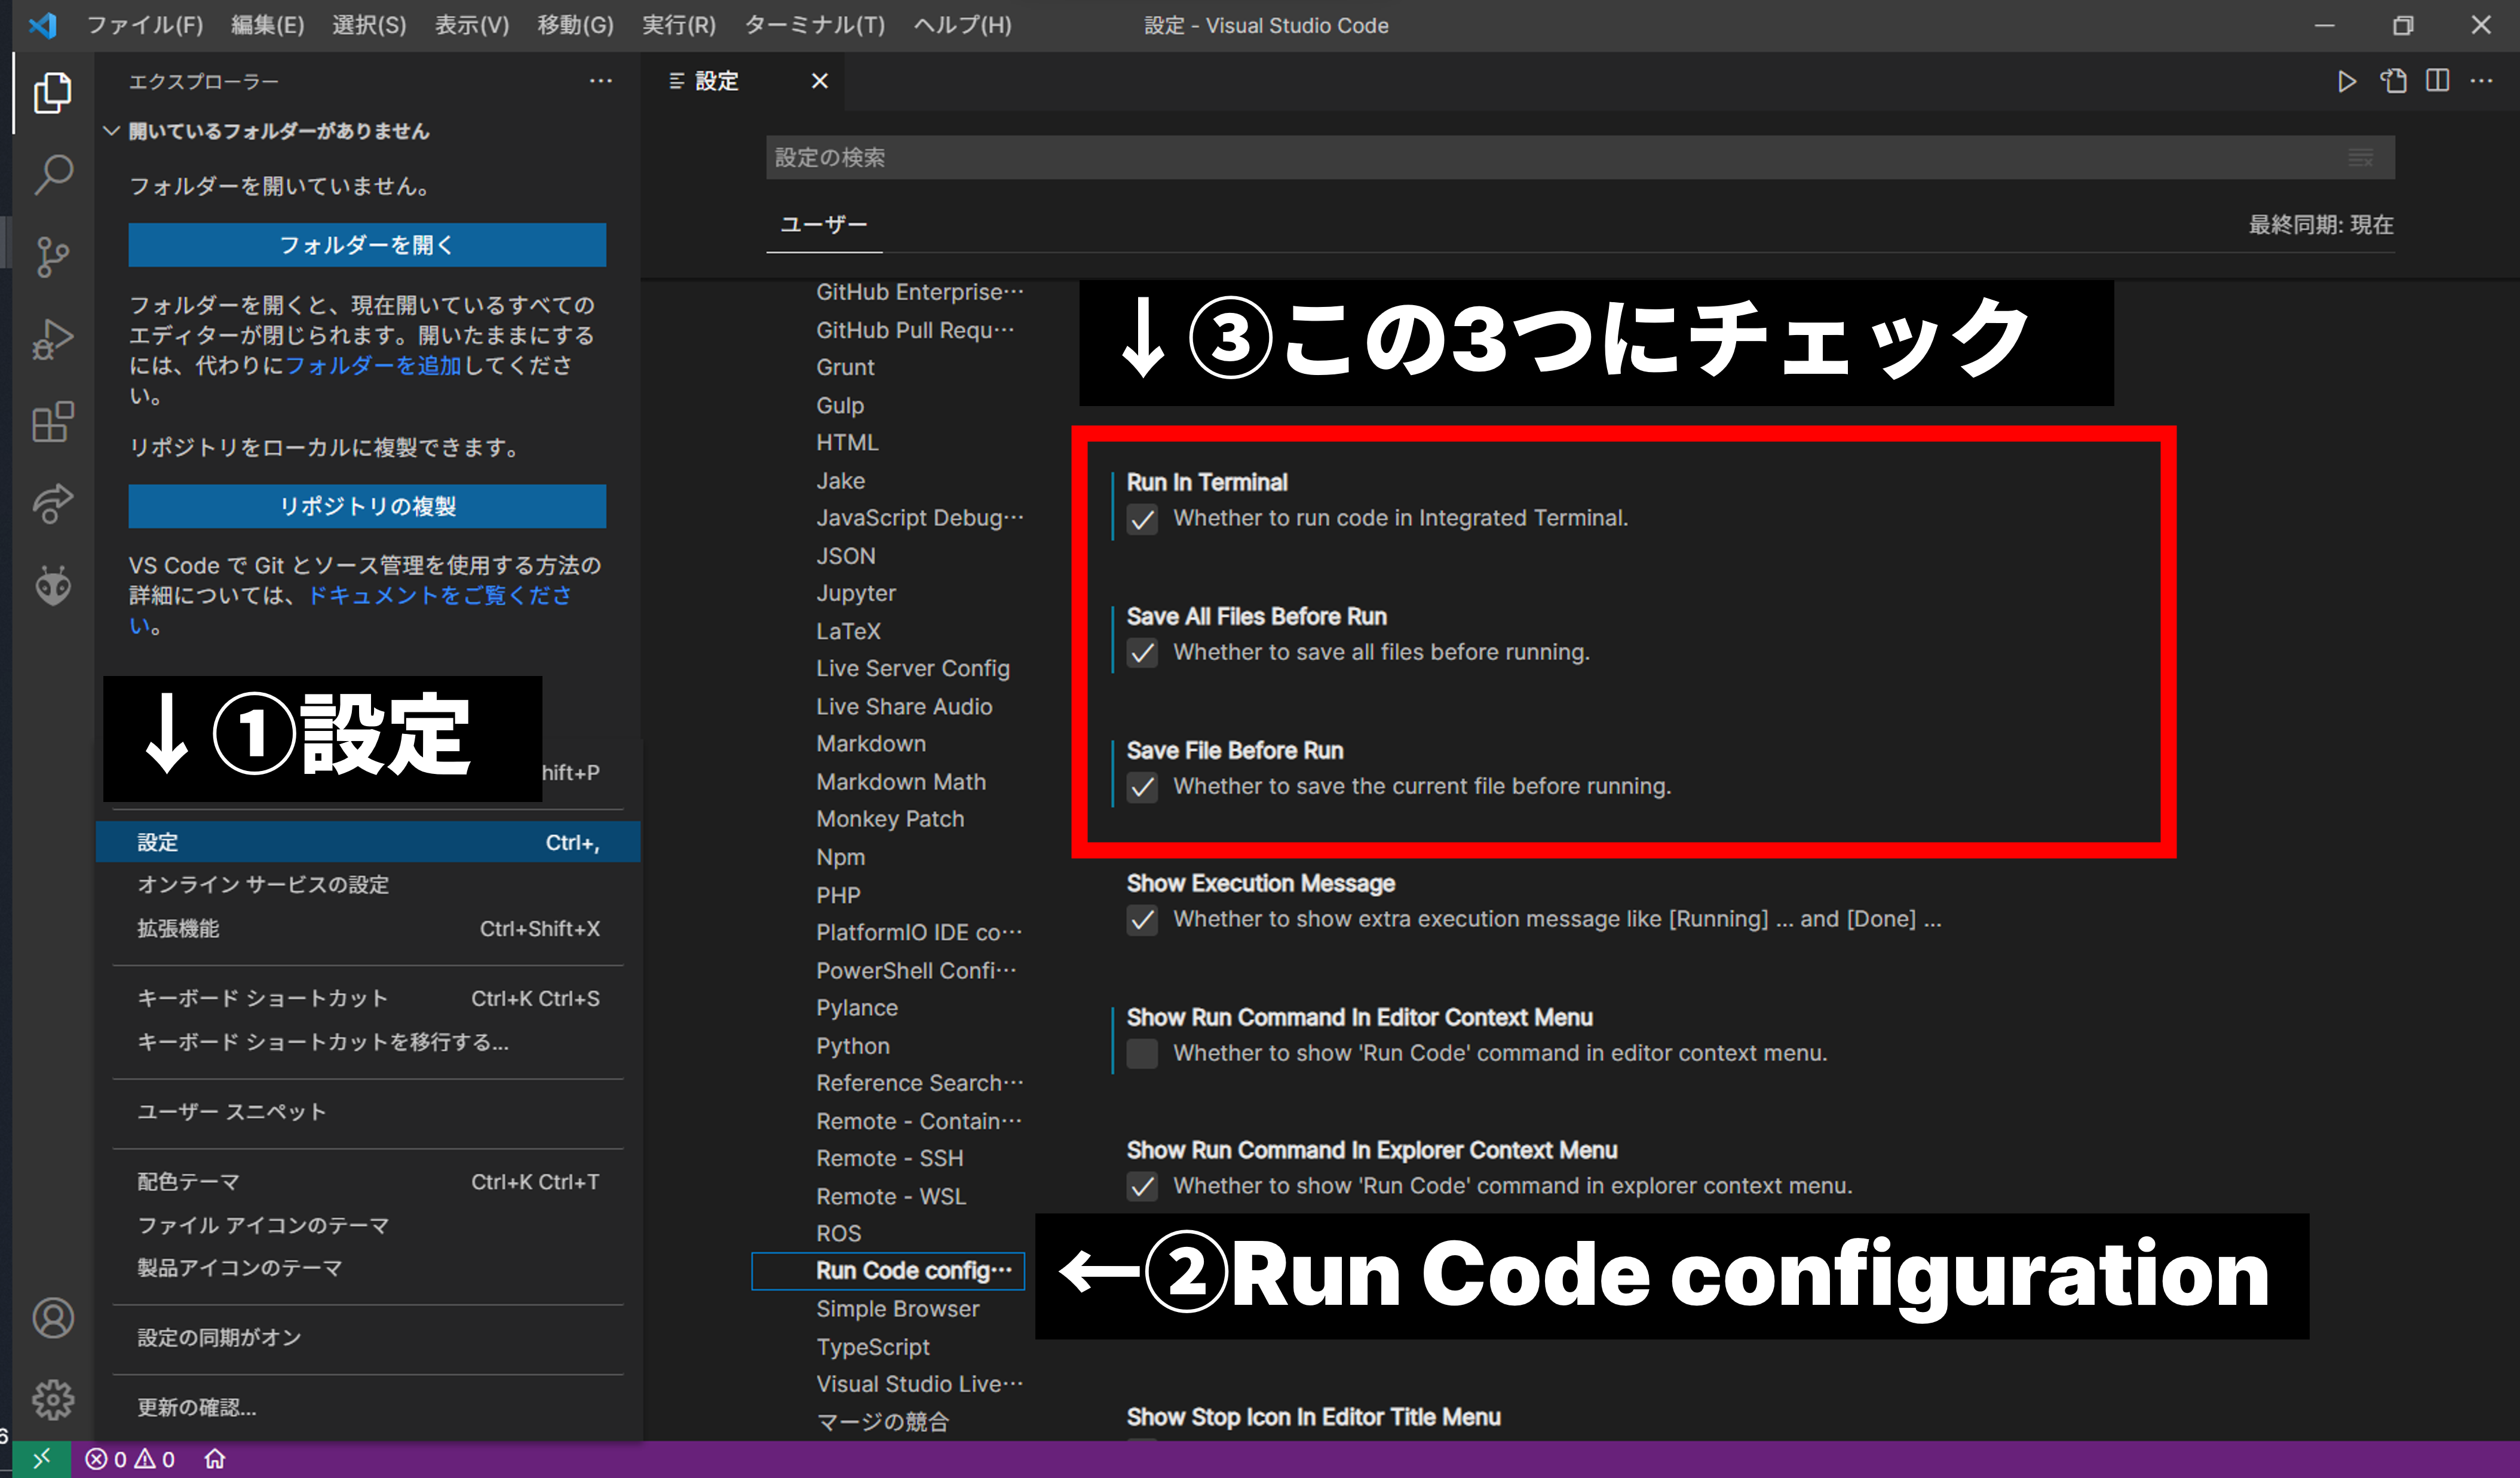This screenshot has height=1478, width=2520.
Task: Toggle Save All Files Before Run checkbox
Action: tap(1142, 653)
